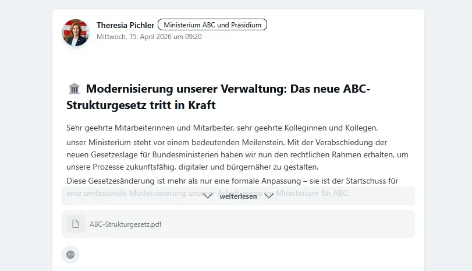
Task: Click the paragraph starting unser Ministerium steht
Action: (x=237, y=154)
